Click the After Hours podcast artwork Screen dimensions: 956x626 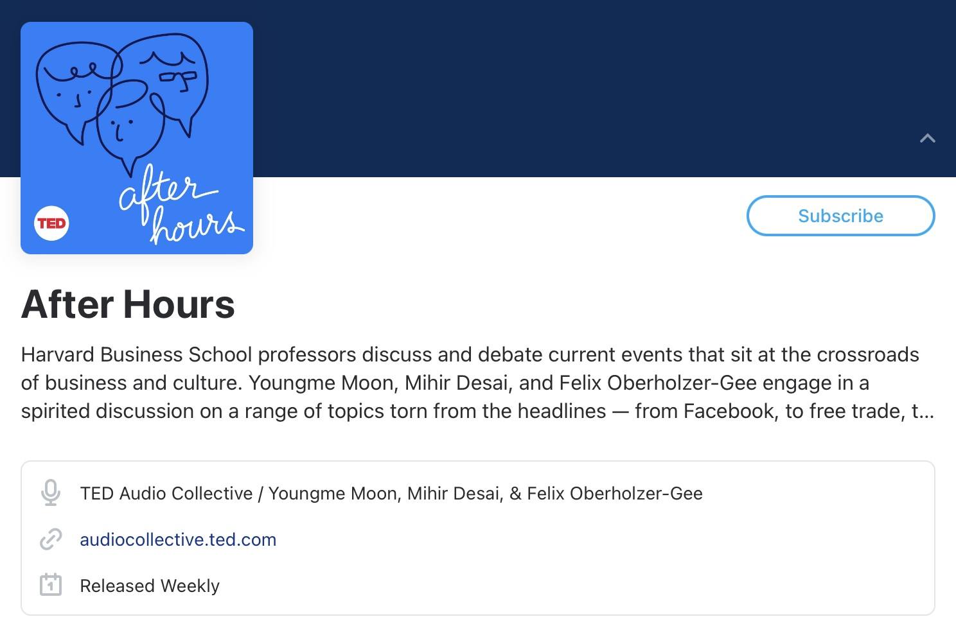137,138
